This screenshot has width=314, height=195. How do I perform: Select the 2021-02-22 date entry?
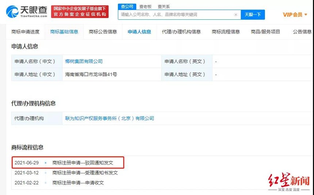[x=27, y=183]
